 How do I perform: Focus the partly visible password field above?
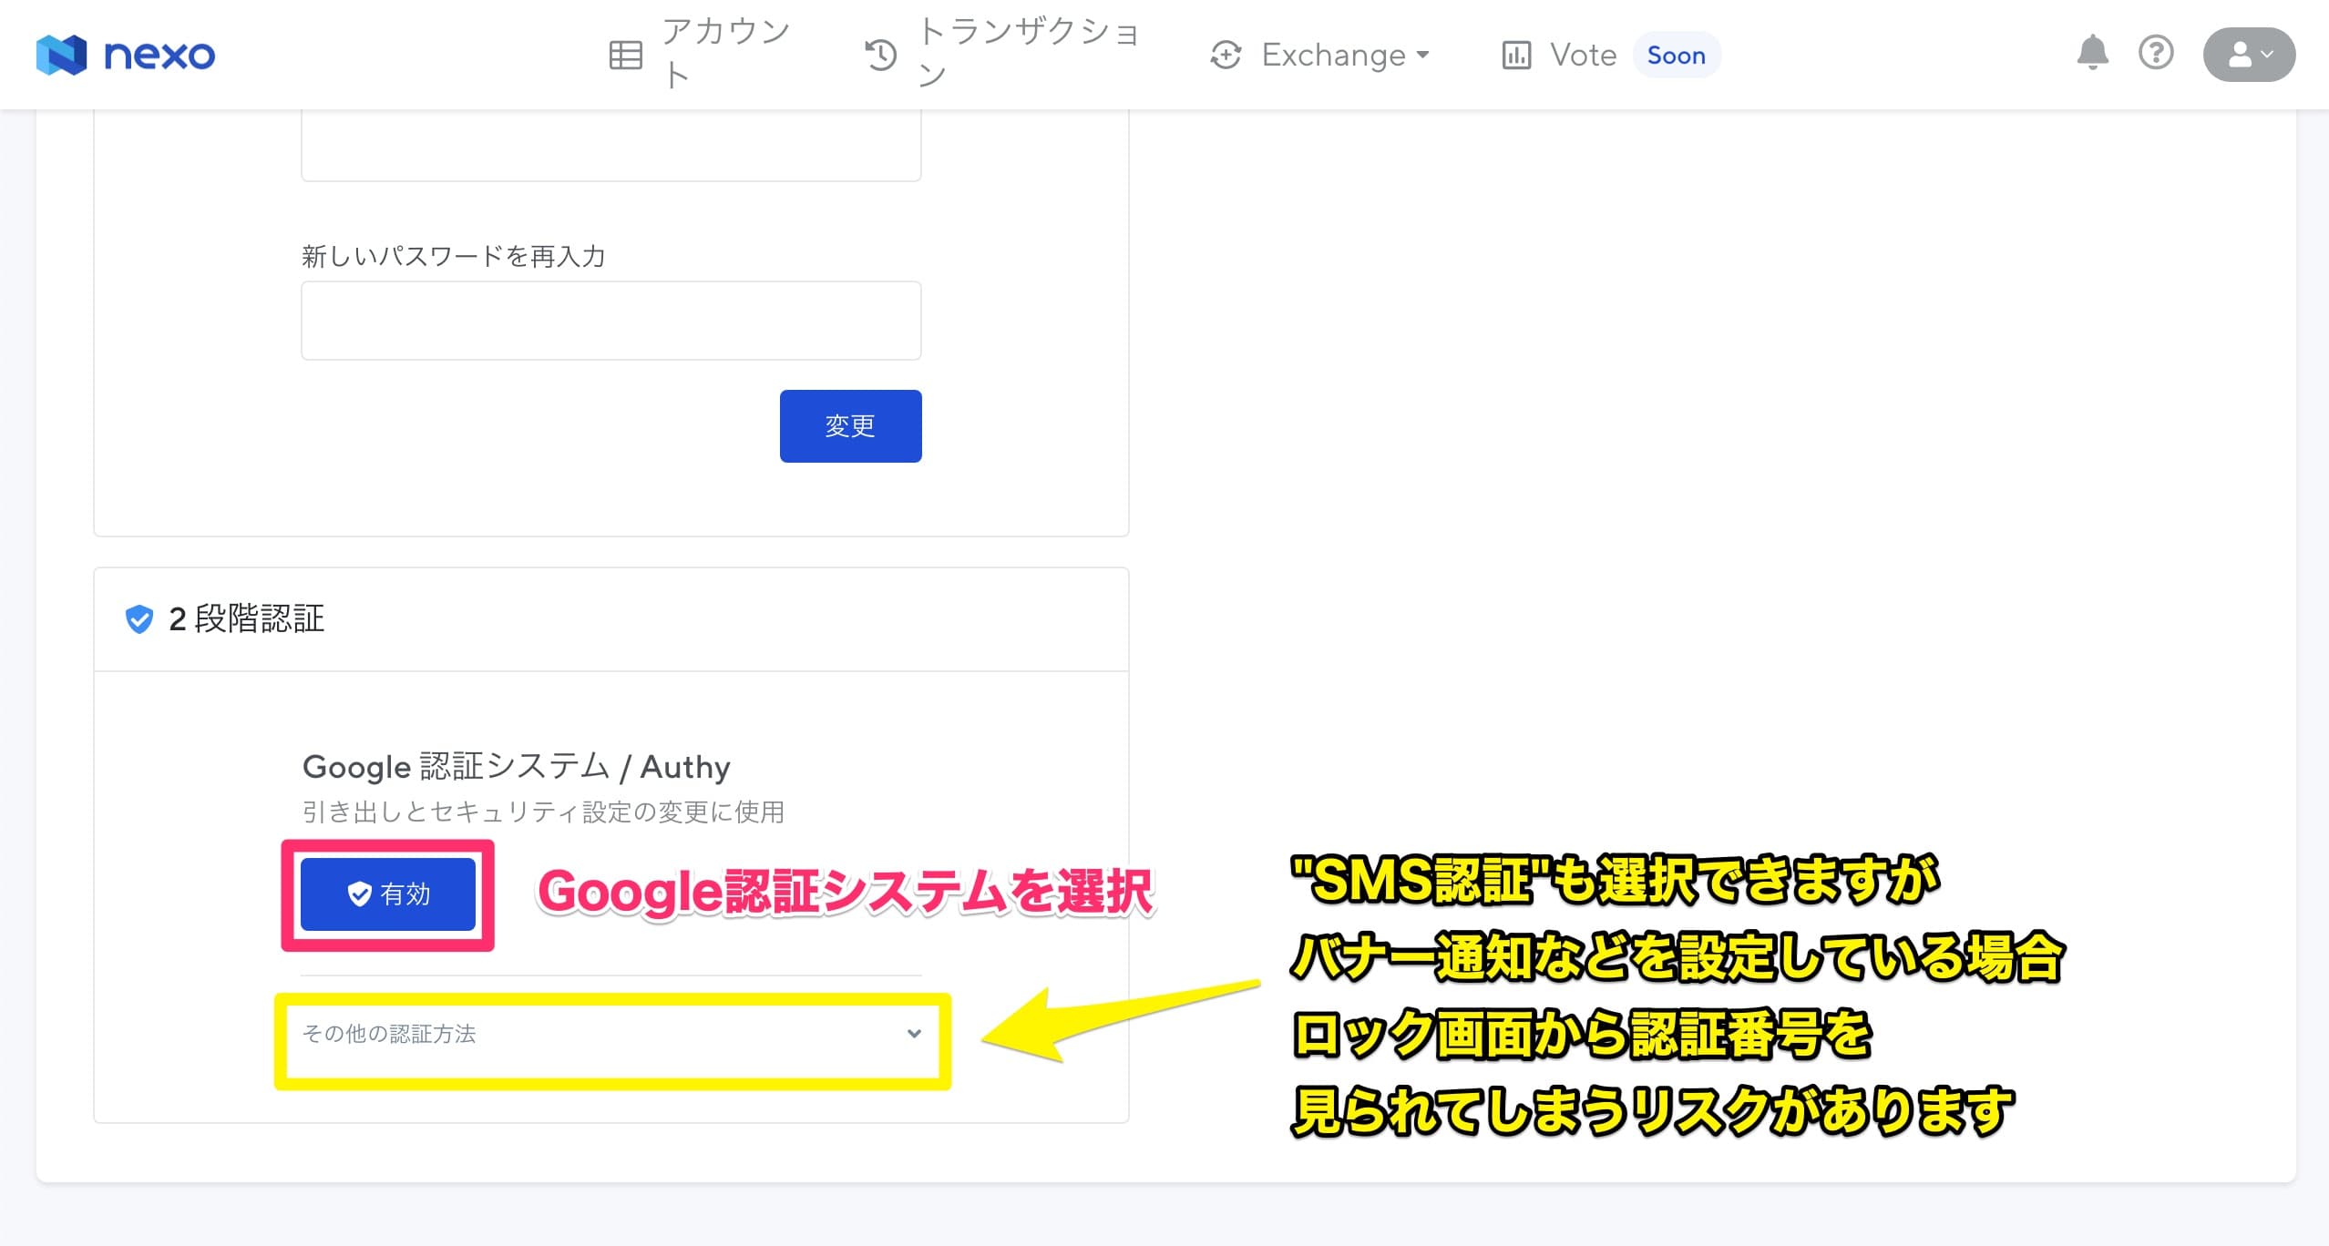point(611,146)
